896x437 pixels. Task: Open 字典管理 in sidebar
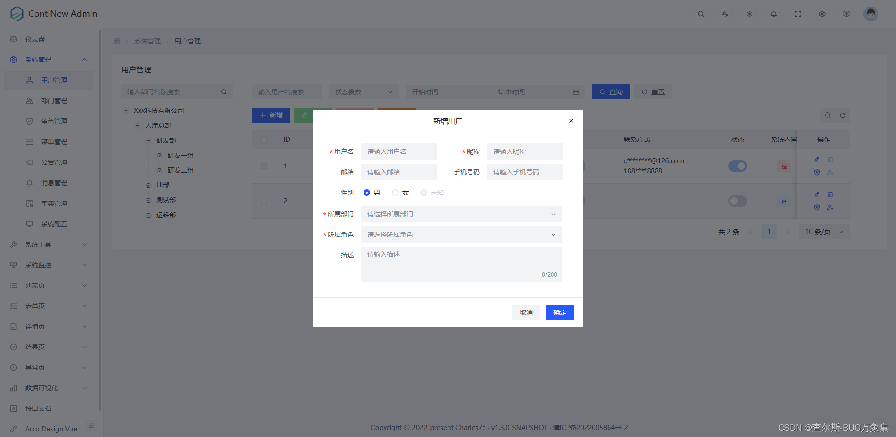(x=49, y=203)
